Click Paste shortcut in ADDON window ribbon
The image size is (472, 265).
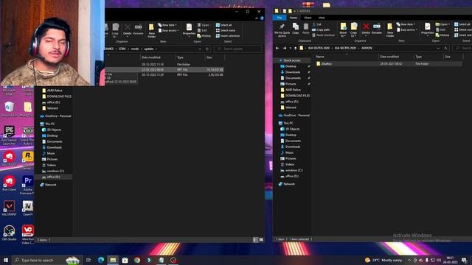323,35
